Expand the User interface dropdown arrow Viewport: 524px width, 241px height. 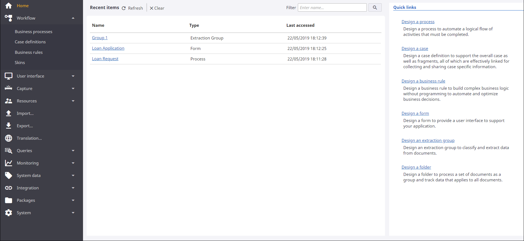[x=73, y=76]
